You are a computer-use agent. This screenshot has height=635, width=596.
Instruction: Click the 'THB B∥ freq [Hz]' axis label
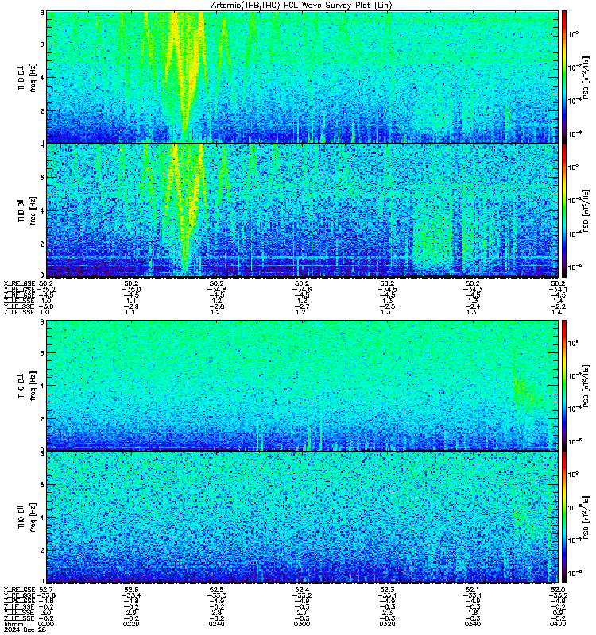(27, 210)
